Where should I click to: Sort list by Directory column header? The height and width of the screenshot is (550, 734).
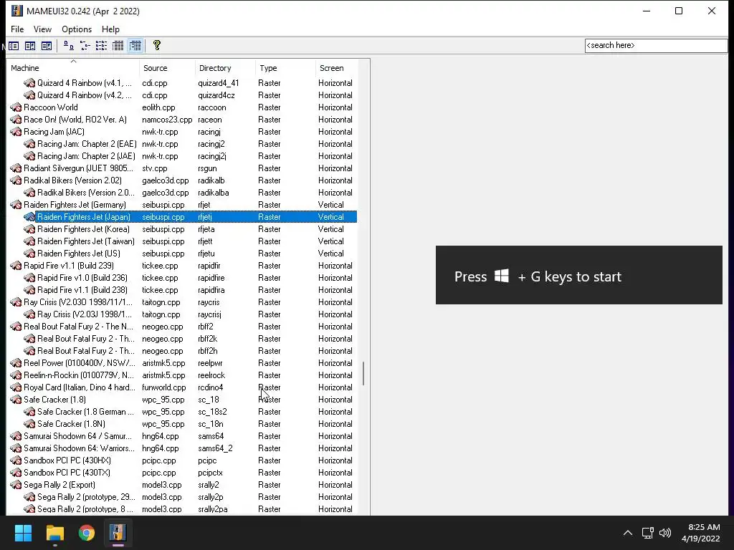pos(225,68)
